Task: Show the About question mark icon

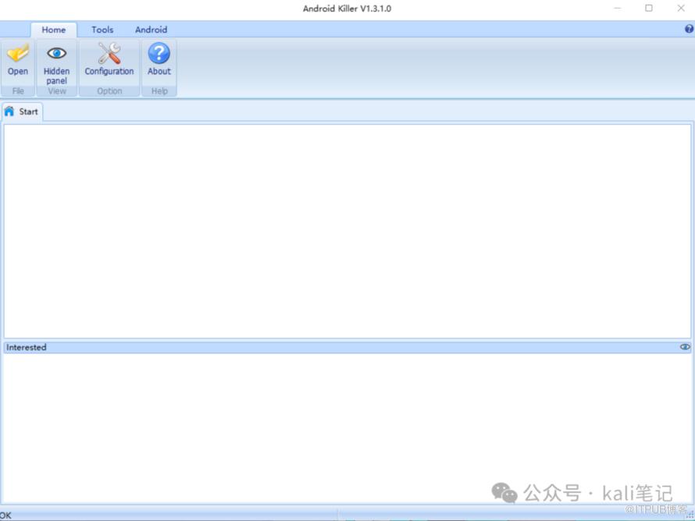Action: [159, 53]
